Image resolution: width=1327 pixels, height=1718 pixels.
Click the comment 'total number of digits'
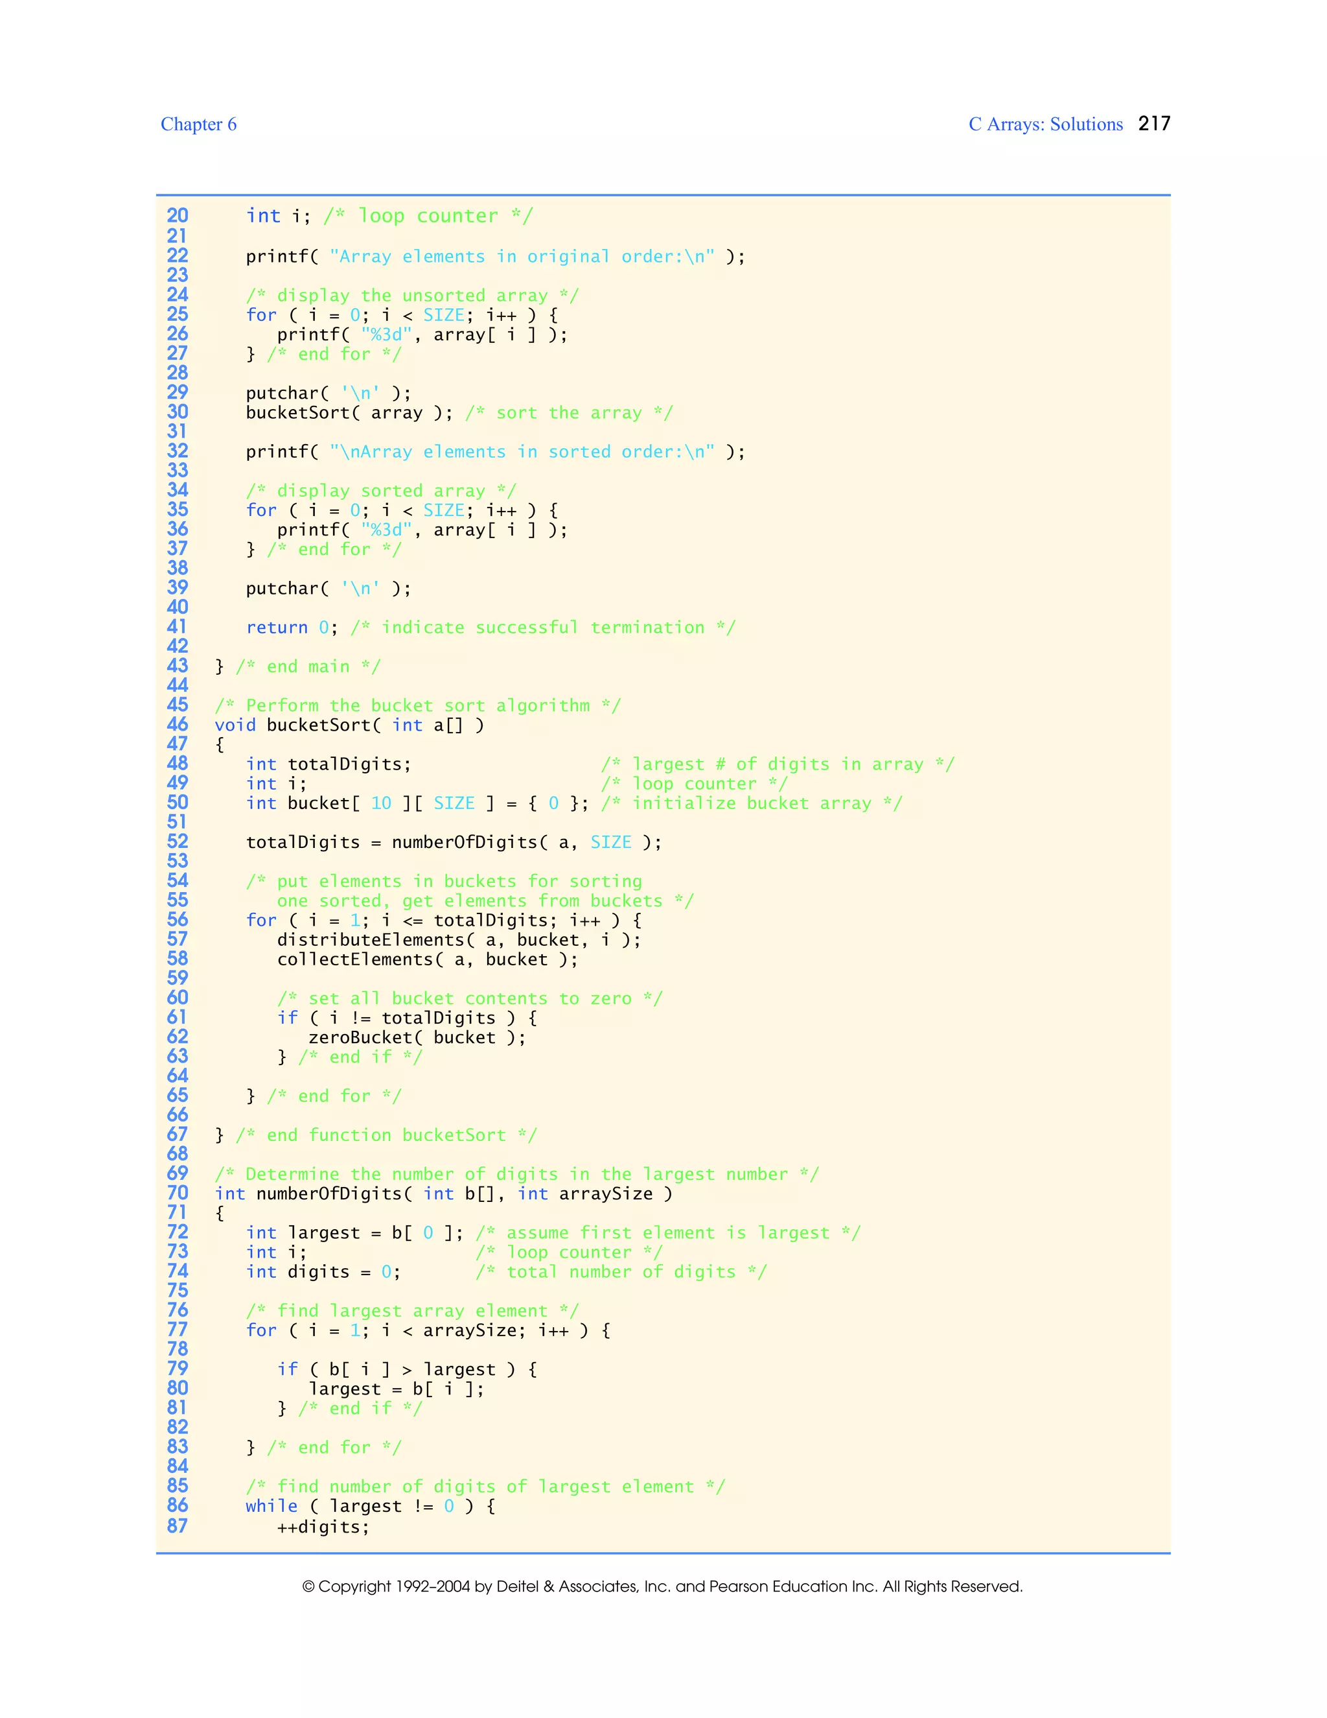pyautogui.click(x=621, y=1272)
